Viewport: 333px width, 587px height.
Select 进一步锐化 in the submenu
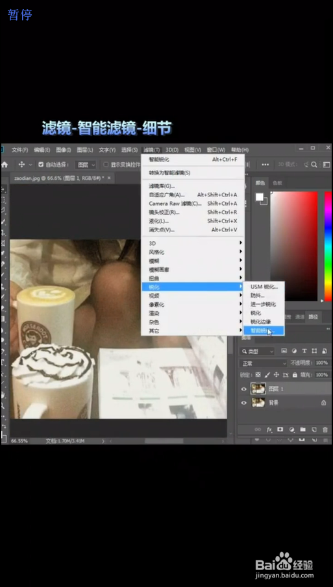click(x=264, y=304)
